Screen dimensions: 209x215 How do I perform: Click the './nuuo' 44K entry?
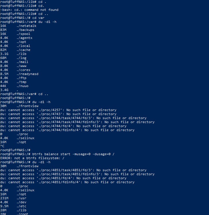tap(14, 86)
